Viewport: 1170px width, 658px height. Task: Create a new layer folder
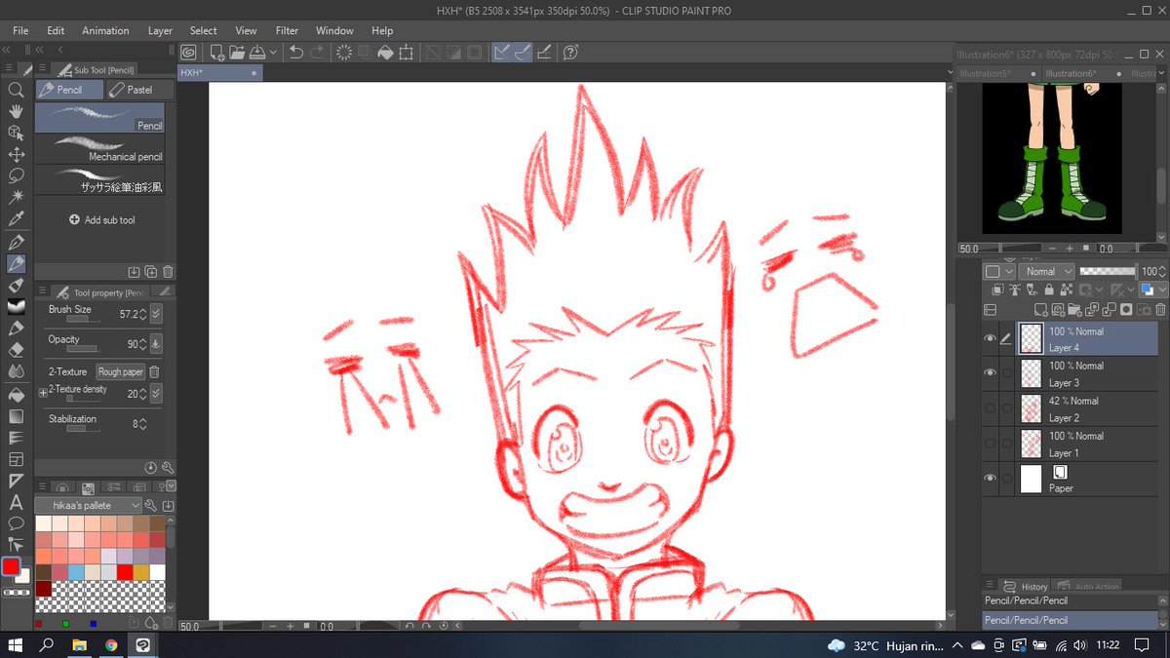[1074, 310]
